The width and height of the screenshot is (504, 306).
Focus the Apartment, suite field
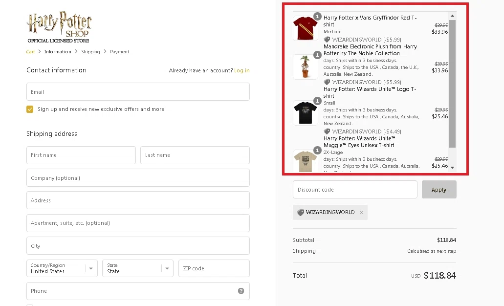[x=138, y=223]
